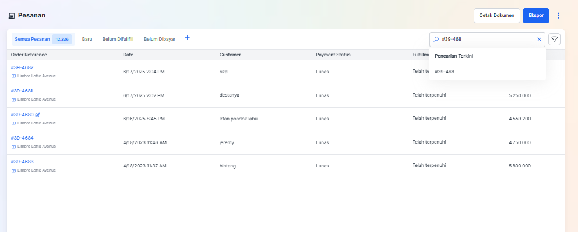Click the three-dot more options icon

558,16
